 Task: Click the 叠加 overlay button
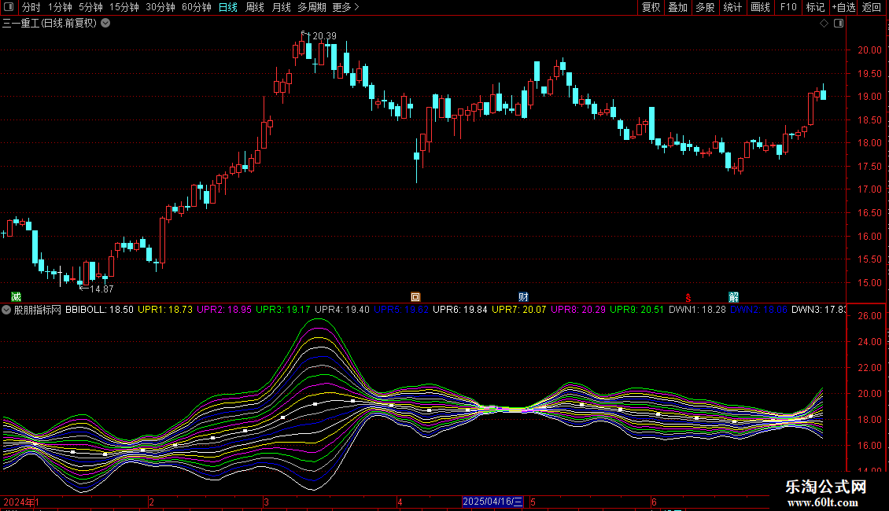(678, 7)
